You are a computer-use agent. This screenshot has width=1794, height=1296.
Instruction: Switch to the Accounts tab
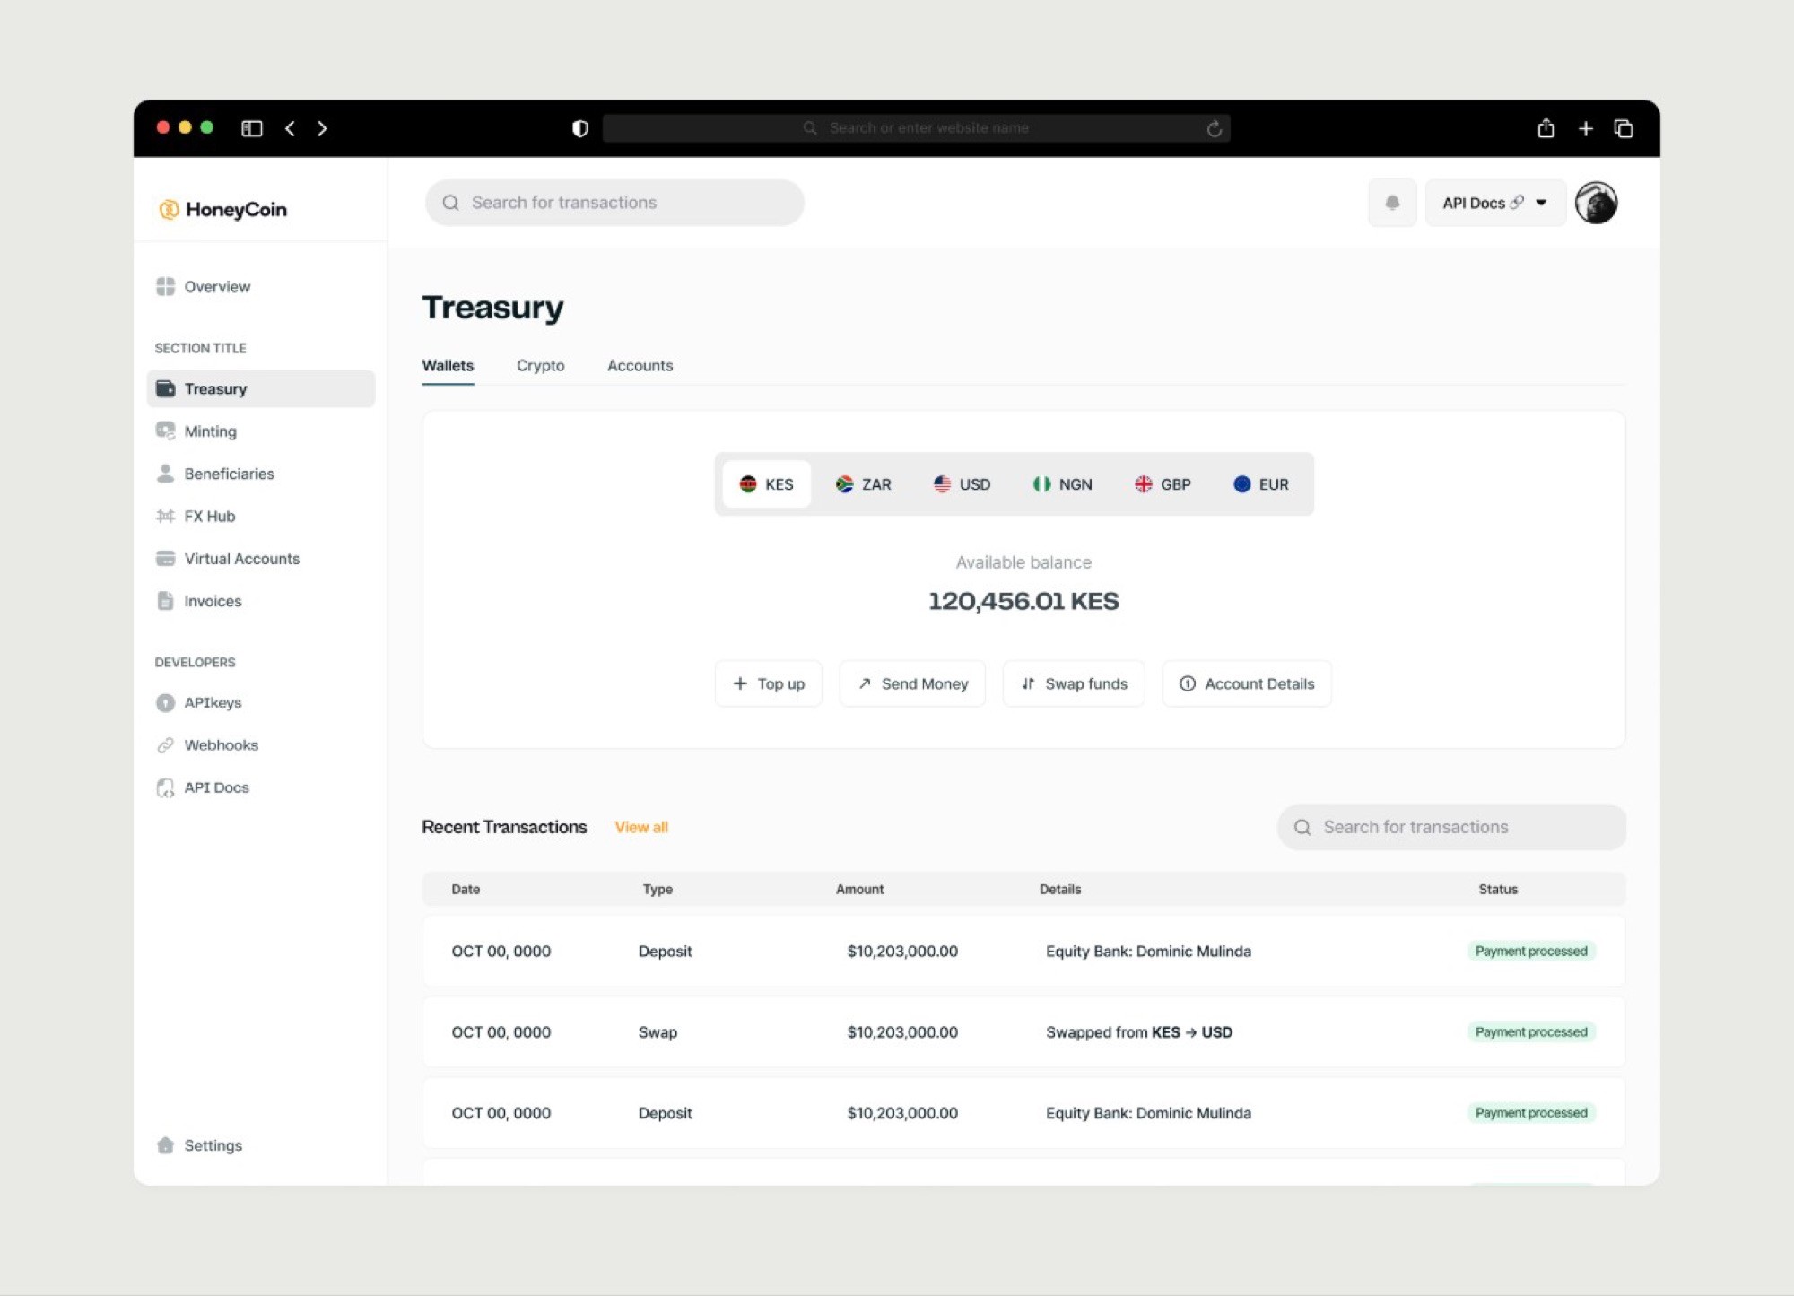(640, 366)
